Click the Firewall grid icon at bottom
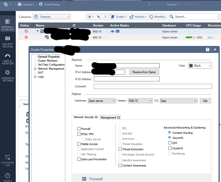 (84, 179)
